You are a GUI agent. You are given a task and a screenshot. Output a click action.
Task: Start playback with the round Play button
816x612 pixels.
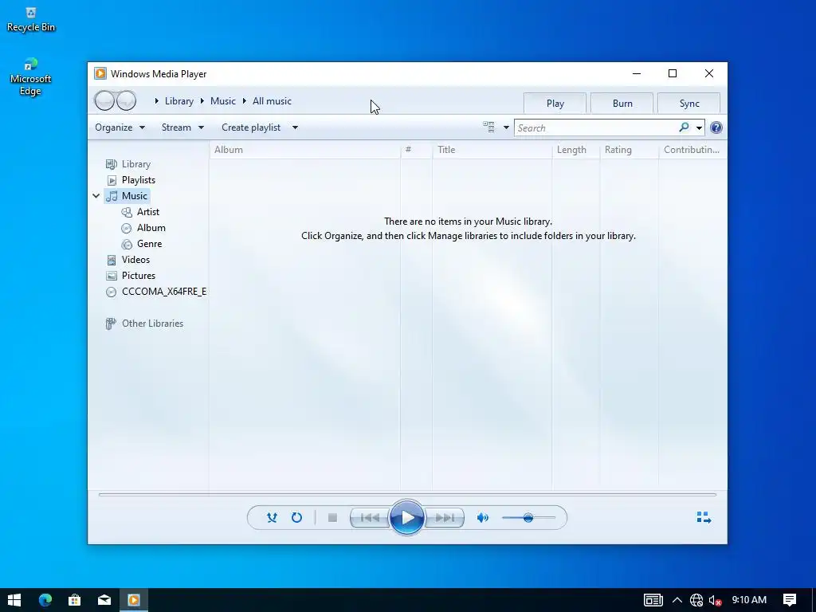[x=407, y=517]
